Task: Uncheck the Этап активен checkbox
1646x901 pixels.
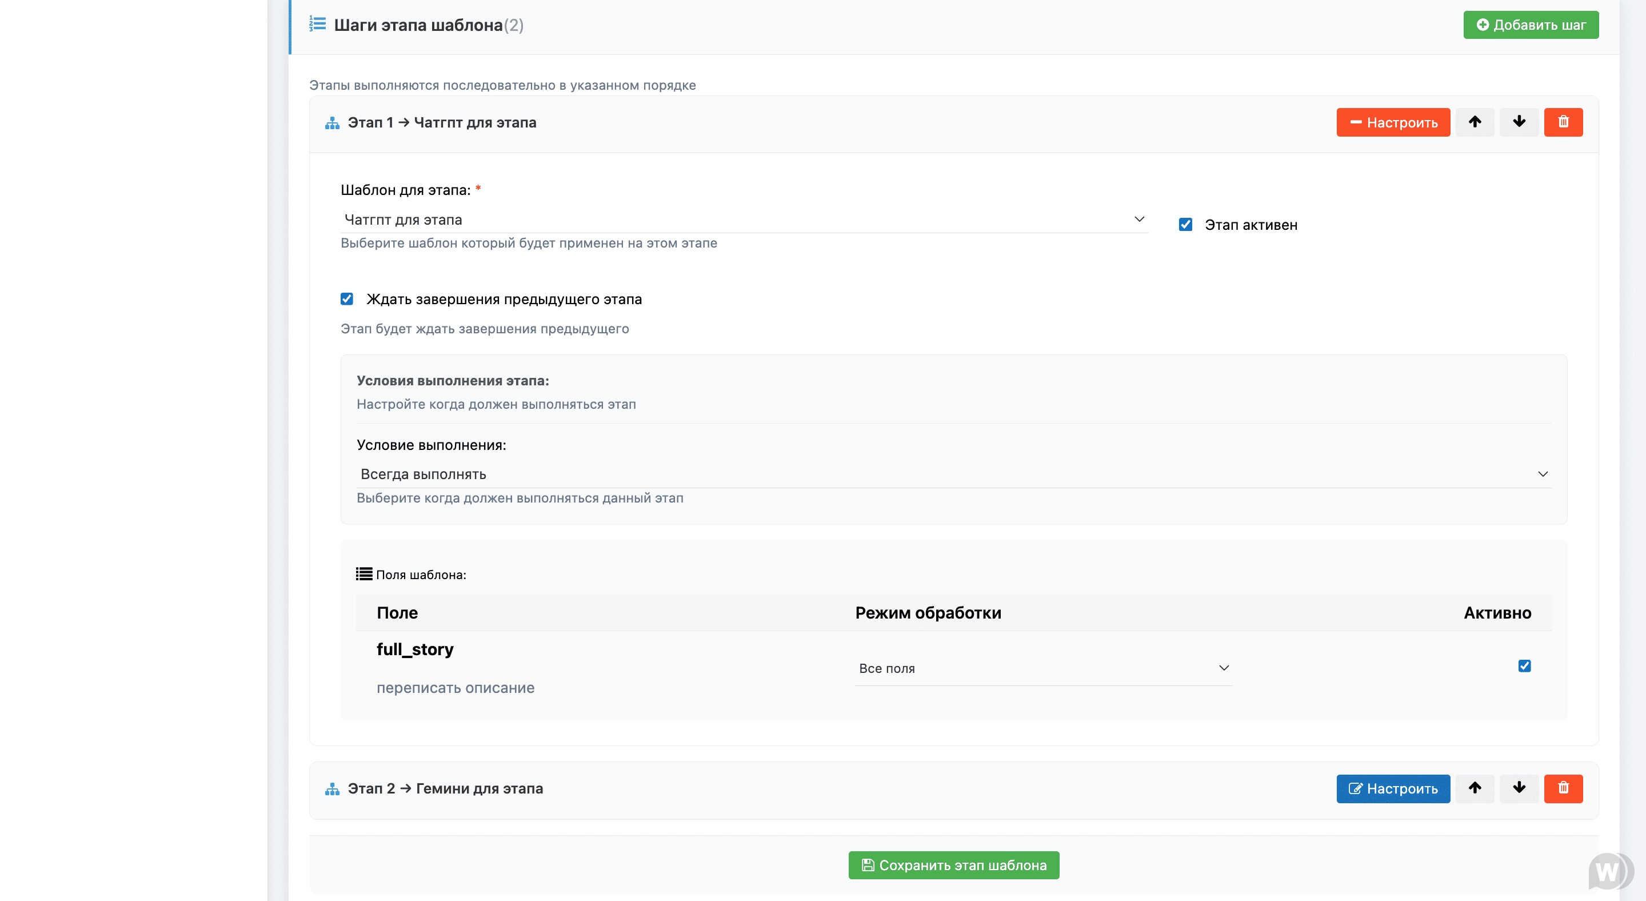Action: pyautogui.click(x=1185, y=224)
